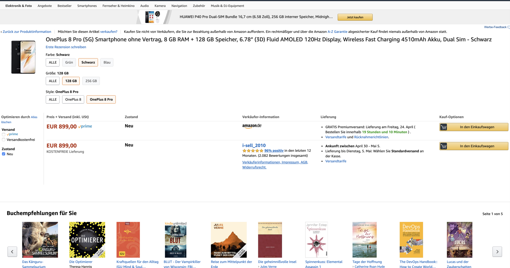Viewport: 510px width, 268px height.
Task: Go to the previous book recommendations page
Action: [12, 252]
